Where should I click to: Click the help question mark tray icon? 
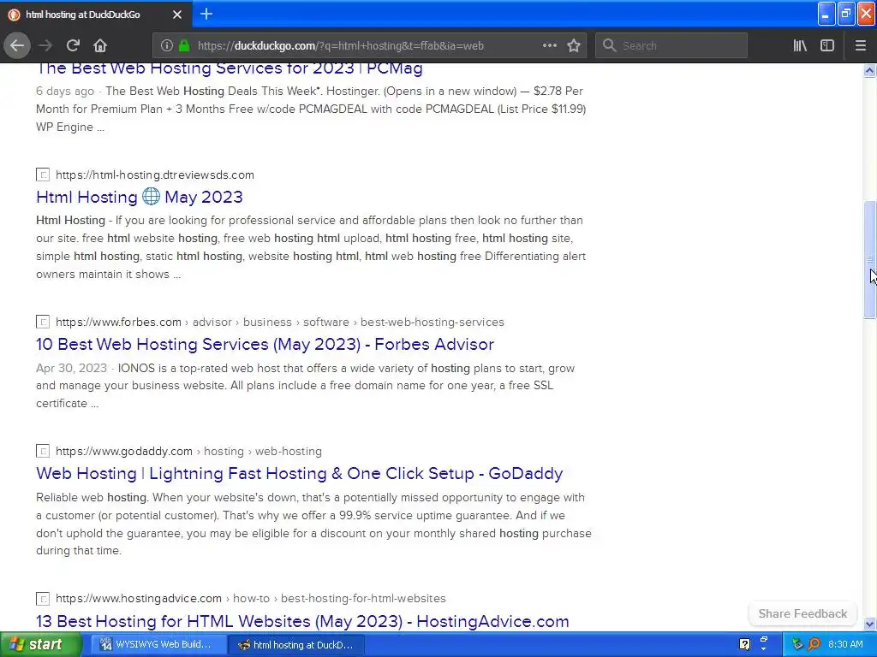(x=744, y=645)
